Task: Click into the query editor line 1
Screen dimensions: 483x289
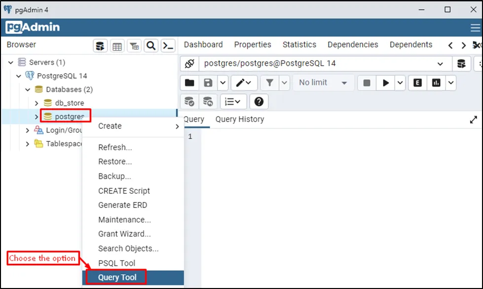Action: (x=321, y=137)
